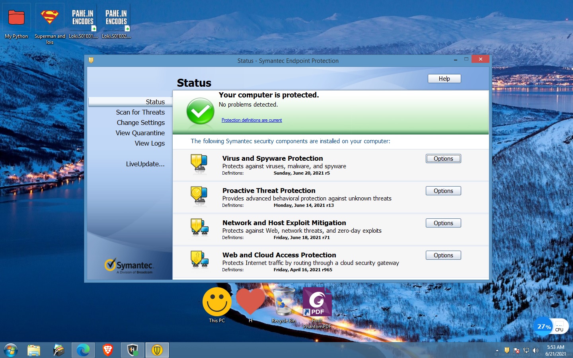Image resolution: width=573 pixels, height=358 pixels.
Task: Click the 'No problems detected.' text
Action: click(248, 105)
